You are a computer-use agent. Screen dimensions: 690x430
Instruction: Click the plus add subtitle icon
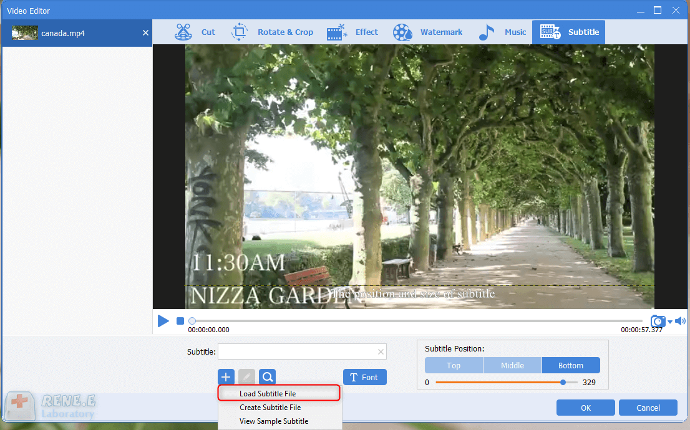tap(226, 377)
